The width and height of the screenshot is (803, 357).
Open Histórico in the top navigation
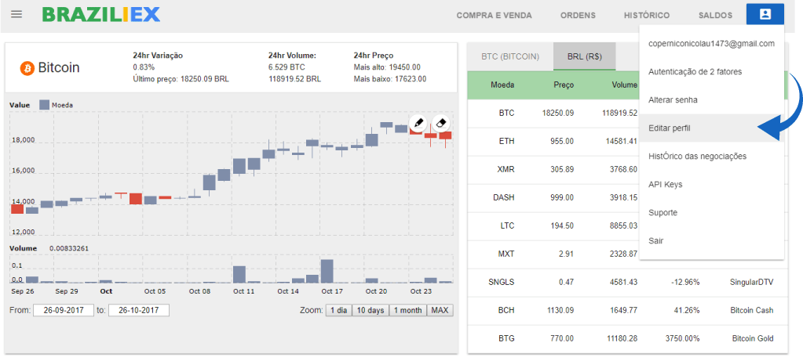click(646, 16)
